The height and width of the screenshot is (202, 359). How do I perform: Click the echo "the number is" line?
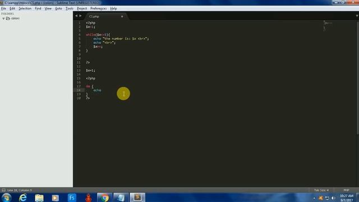(121, 39)
